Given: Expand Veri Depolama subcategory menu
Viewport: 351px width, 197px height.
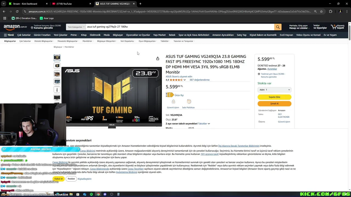Looking at the screenshot, I should (128, 41).
